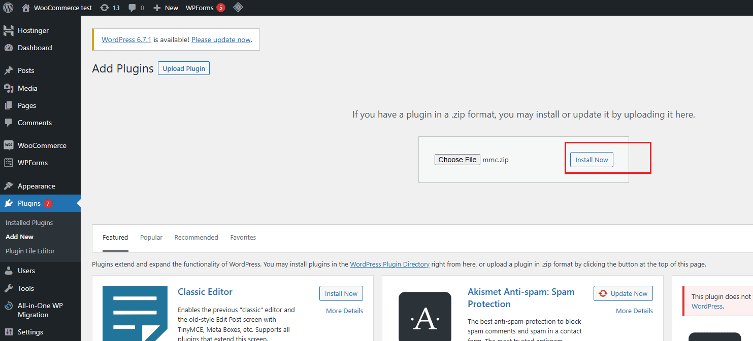Open WordPress Plugin Directory link

[x=389, y=264]
